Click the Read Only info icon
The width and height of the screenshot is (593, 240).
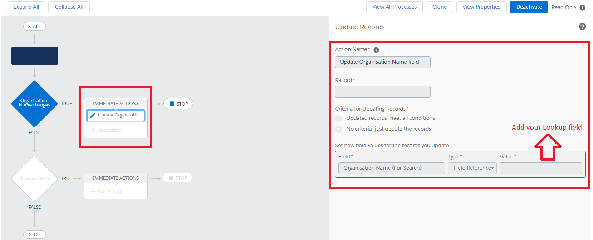pyautogui.click(x=583, y=7)
